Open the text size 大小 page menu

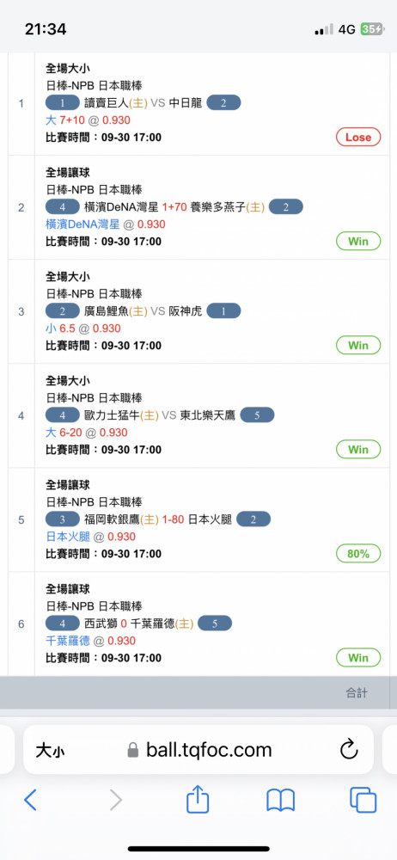[x=50, y=750]
